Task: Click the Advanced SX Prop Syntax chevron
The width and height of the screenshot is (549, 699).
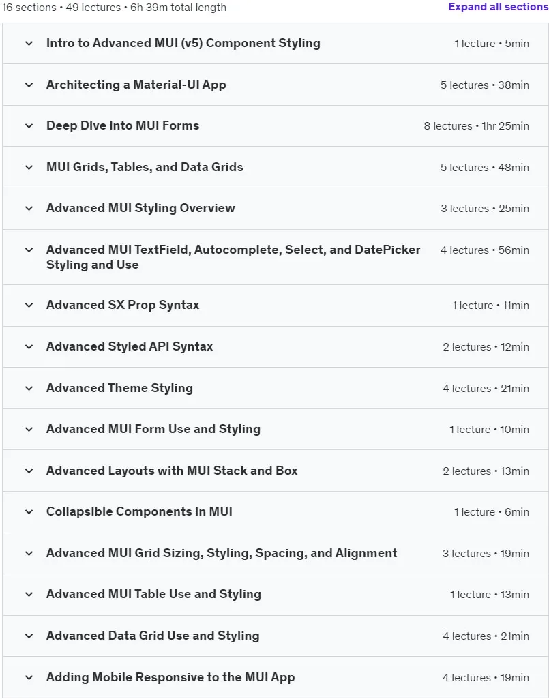Action: [x=29, y=306]
